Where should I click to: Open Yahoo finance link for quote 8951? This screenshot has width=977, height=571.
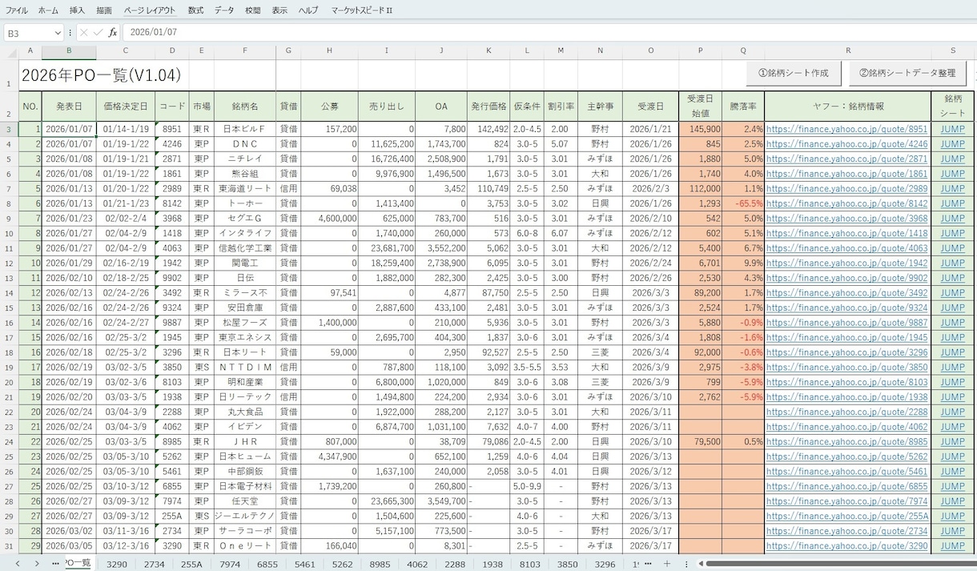click(x=846, y=129)
